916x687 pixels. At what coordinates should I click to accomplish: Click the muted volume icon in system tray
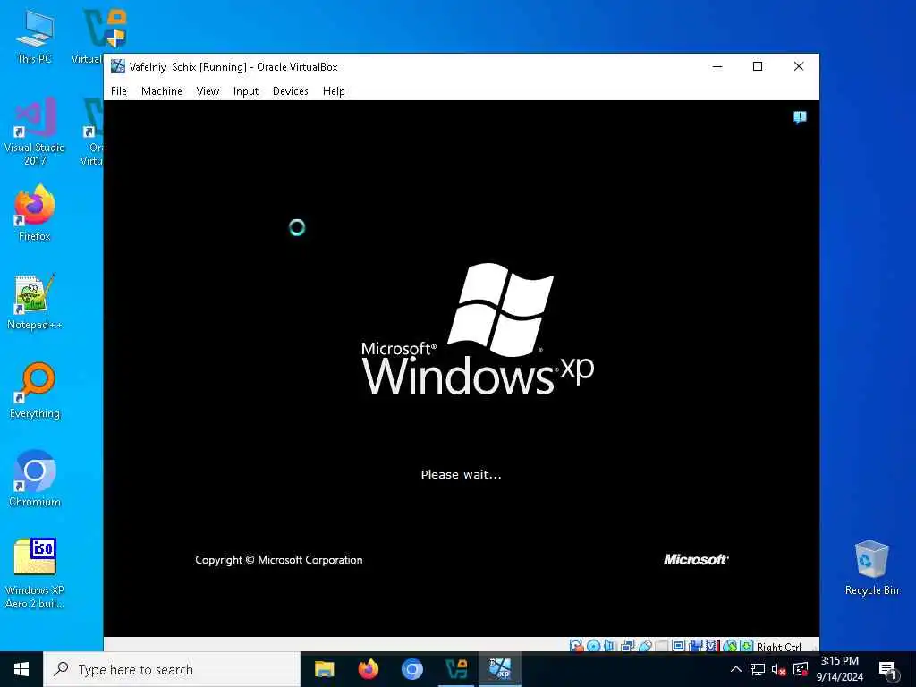pyautogui.click(x=778, y=669)
